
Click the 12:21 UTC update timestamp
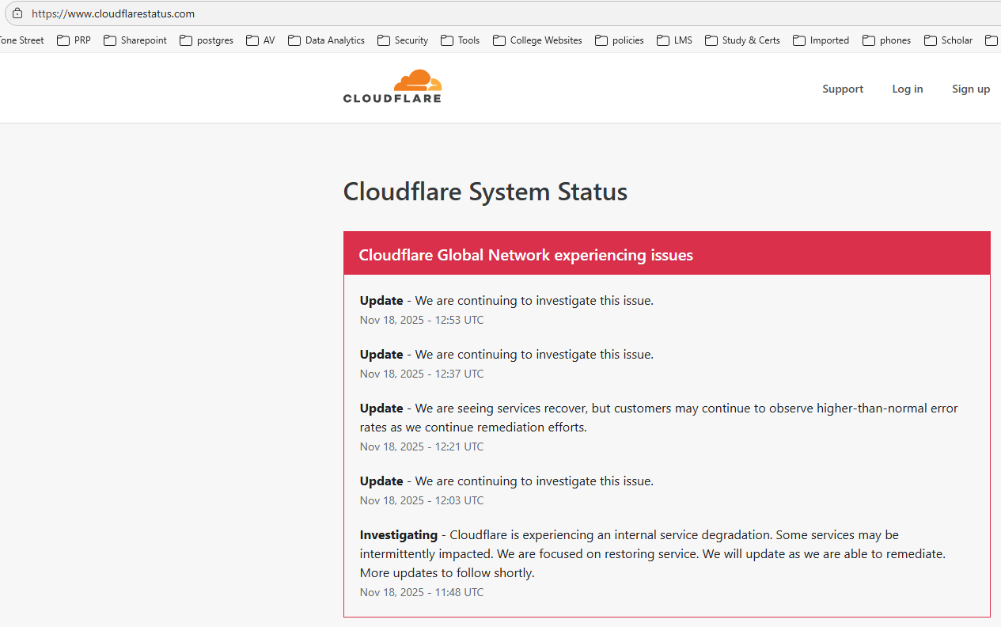pyautogui.click(x=422, y=446)
